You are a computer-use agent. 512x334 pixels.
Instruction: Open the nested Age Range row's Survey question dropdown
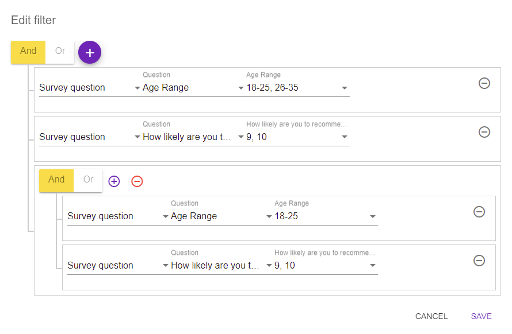point(118,216)
